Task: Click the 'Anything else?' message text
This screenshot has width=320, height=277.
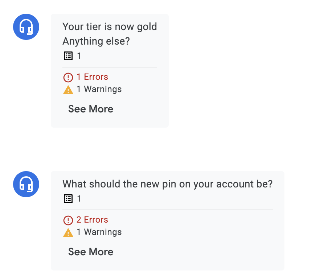Action: point(96,41)
